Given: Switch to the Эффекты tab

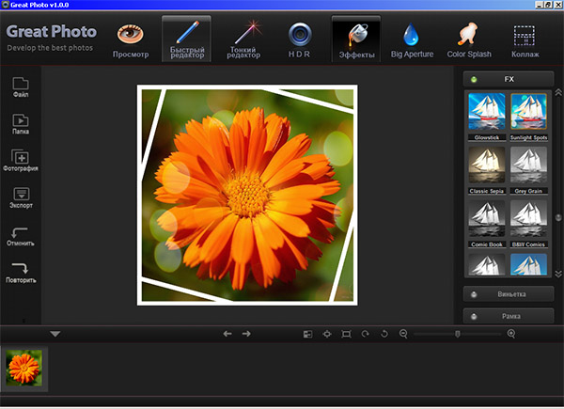Looking at the screenshot, I should click(x=356, y=38).
